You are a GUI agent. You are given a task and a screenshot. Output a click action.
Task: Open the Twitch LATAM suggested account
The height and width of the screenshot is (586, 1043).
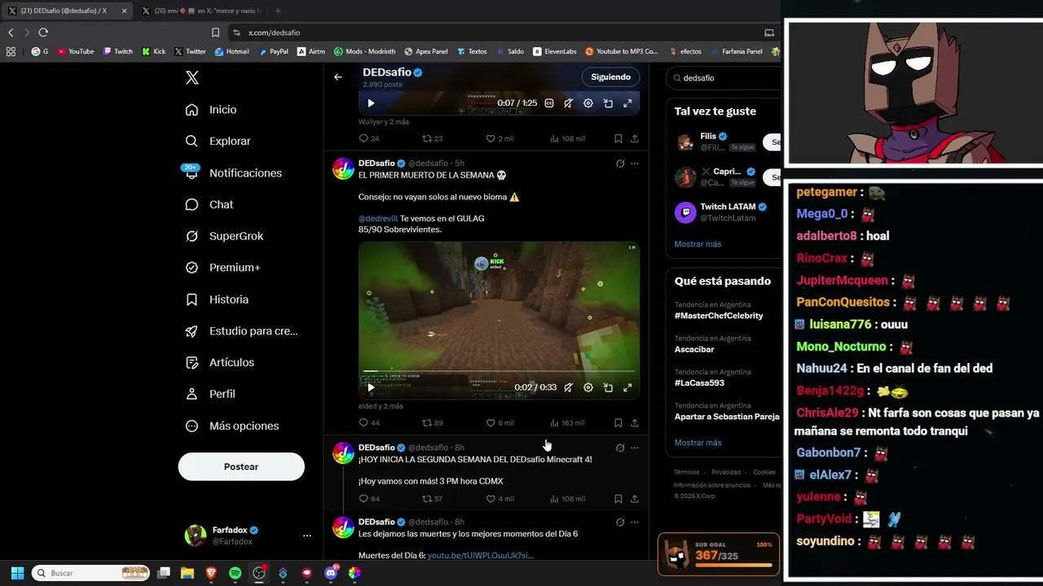click(x=724, y=212)
